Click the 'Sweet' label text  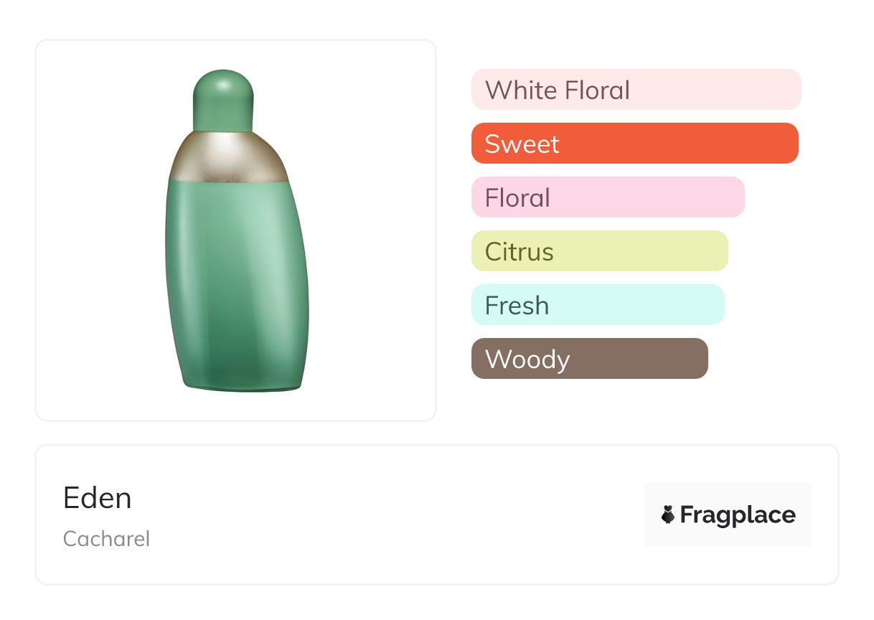[522, 144]
